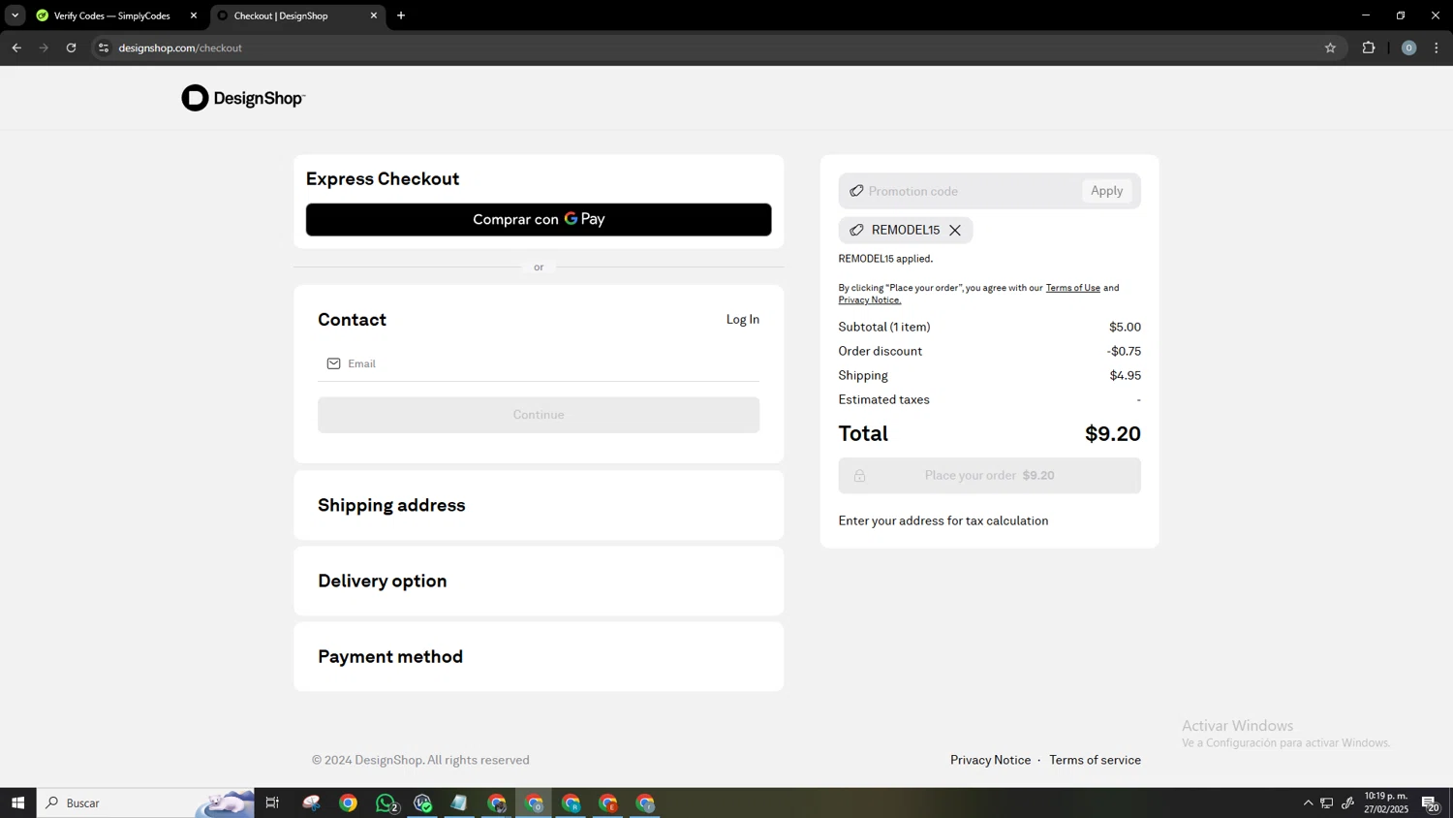Show hidden system tray icons

1308,802
